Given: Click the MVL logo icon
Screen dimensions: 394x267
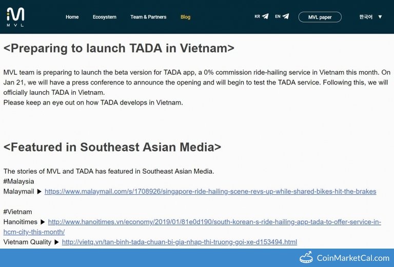Looking at the screenshot, I should 15,17.
